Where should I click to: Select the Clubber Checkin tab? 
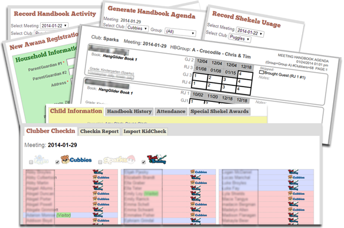point(50,131)
